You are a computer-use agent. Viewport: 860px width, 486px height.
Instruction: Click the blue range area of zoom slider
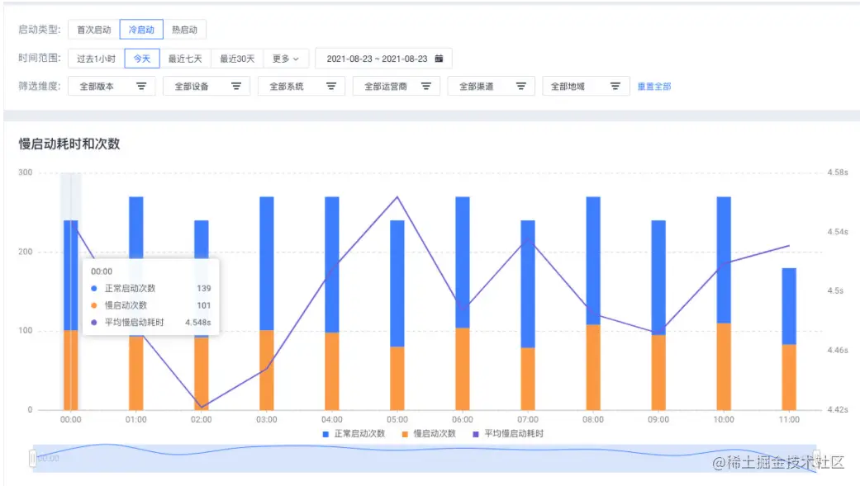(425, 459)
